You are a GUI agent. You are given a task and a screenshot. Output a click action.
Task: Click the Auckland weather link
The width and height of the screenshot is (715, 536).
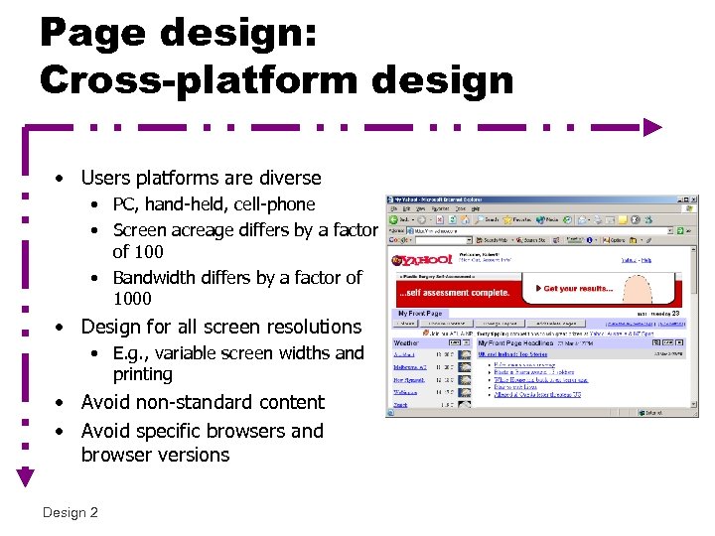[404, 354]
